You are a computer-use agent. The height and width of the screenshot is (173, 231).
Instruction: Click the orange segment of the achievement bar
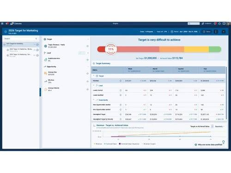(171, 49)
